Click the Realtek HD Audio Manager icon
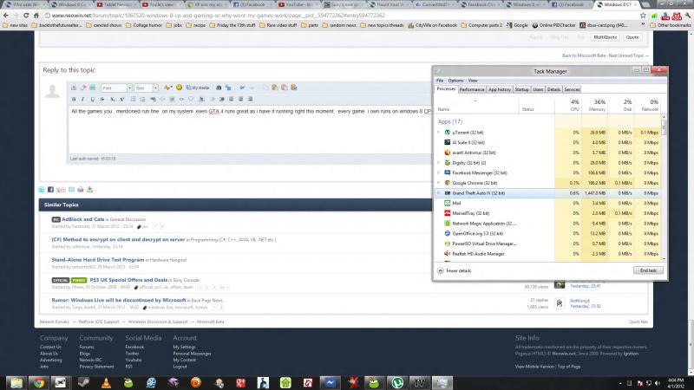Viewport: 694px width, 390px height. click(447, 254)
